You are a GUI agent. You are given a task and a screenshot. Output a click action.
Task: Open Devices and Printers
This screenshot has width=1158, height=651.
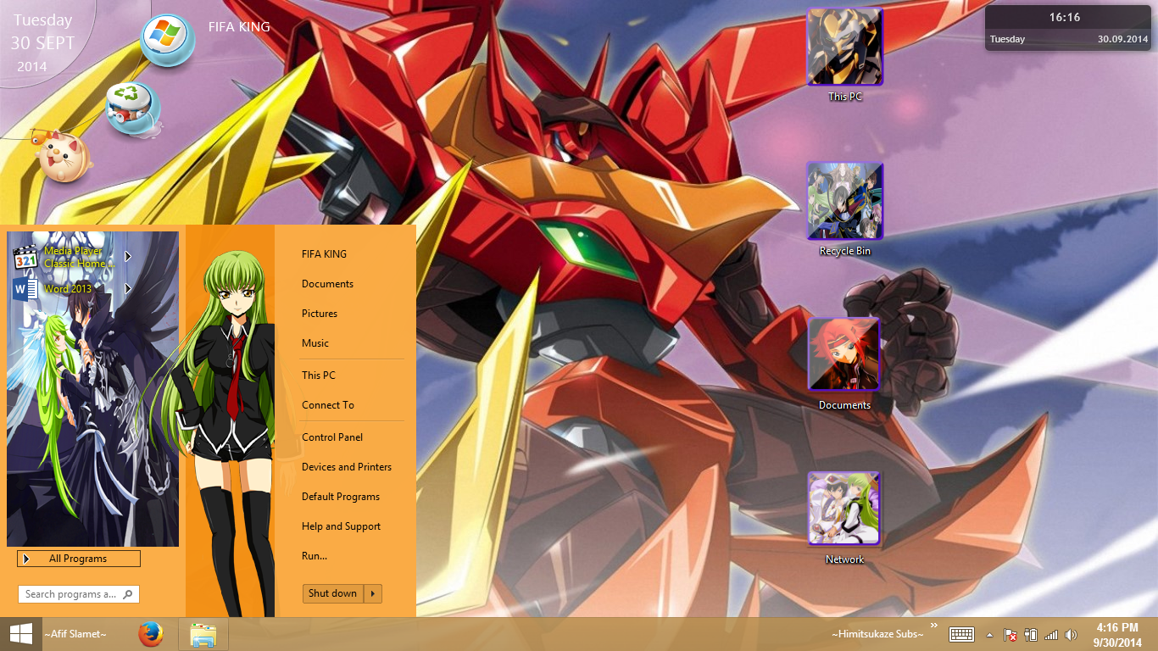point(347,467)
